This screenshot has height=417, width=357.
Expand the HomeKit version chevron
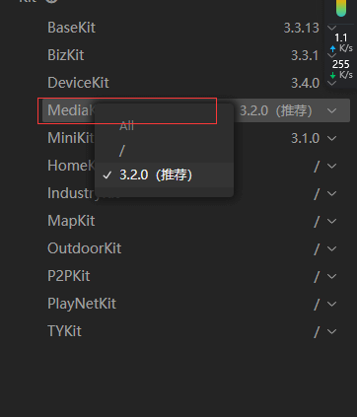(332, 166)
